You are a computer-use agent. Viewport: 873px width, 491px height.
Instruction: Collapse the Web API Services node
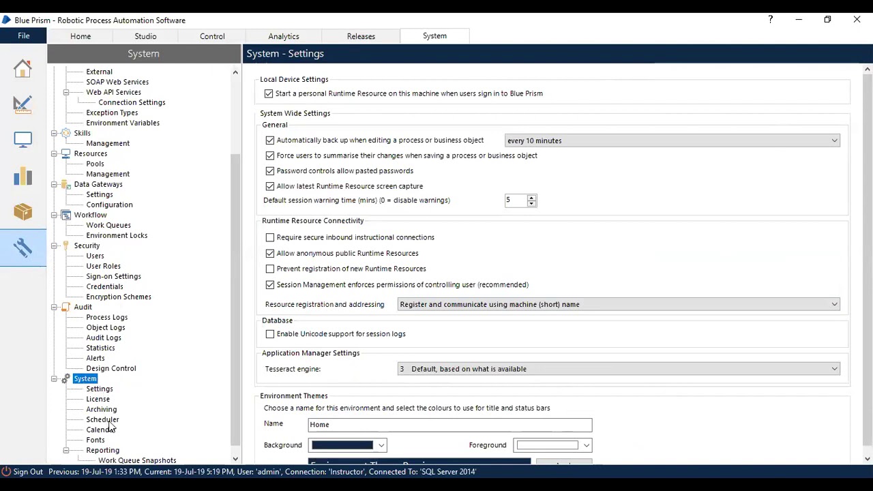coord(66,92)
